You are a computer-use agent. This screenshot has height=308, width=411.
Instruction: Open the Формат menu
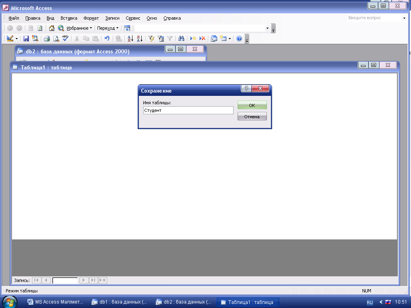(x=91, y=18)
